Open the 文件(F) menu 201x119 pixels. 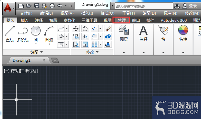[26, 13]
